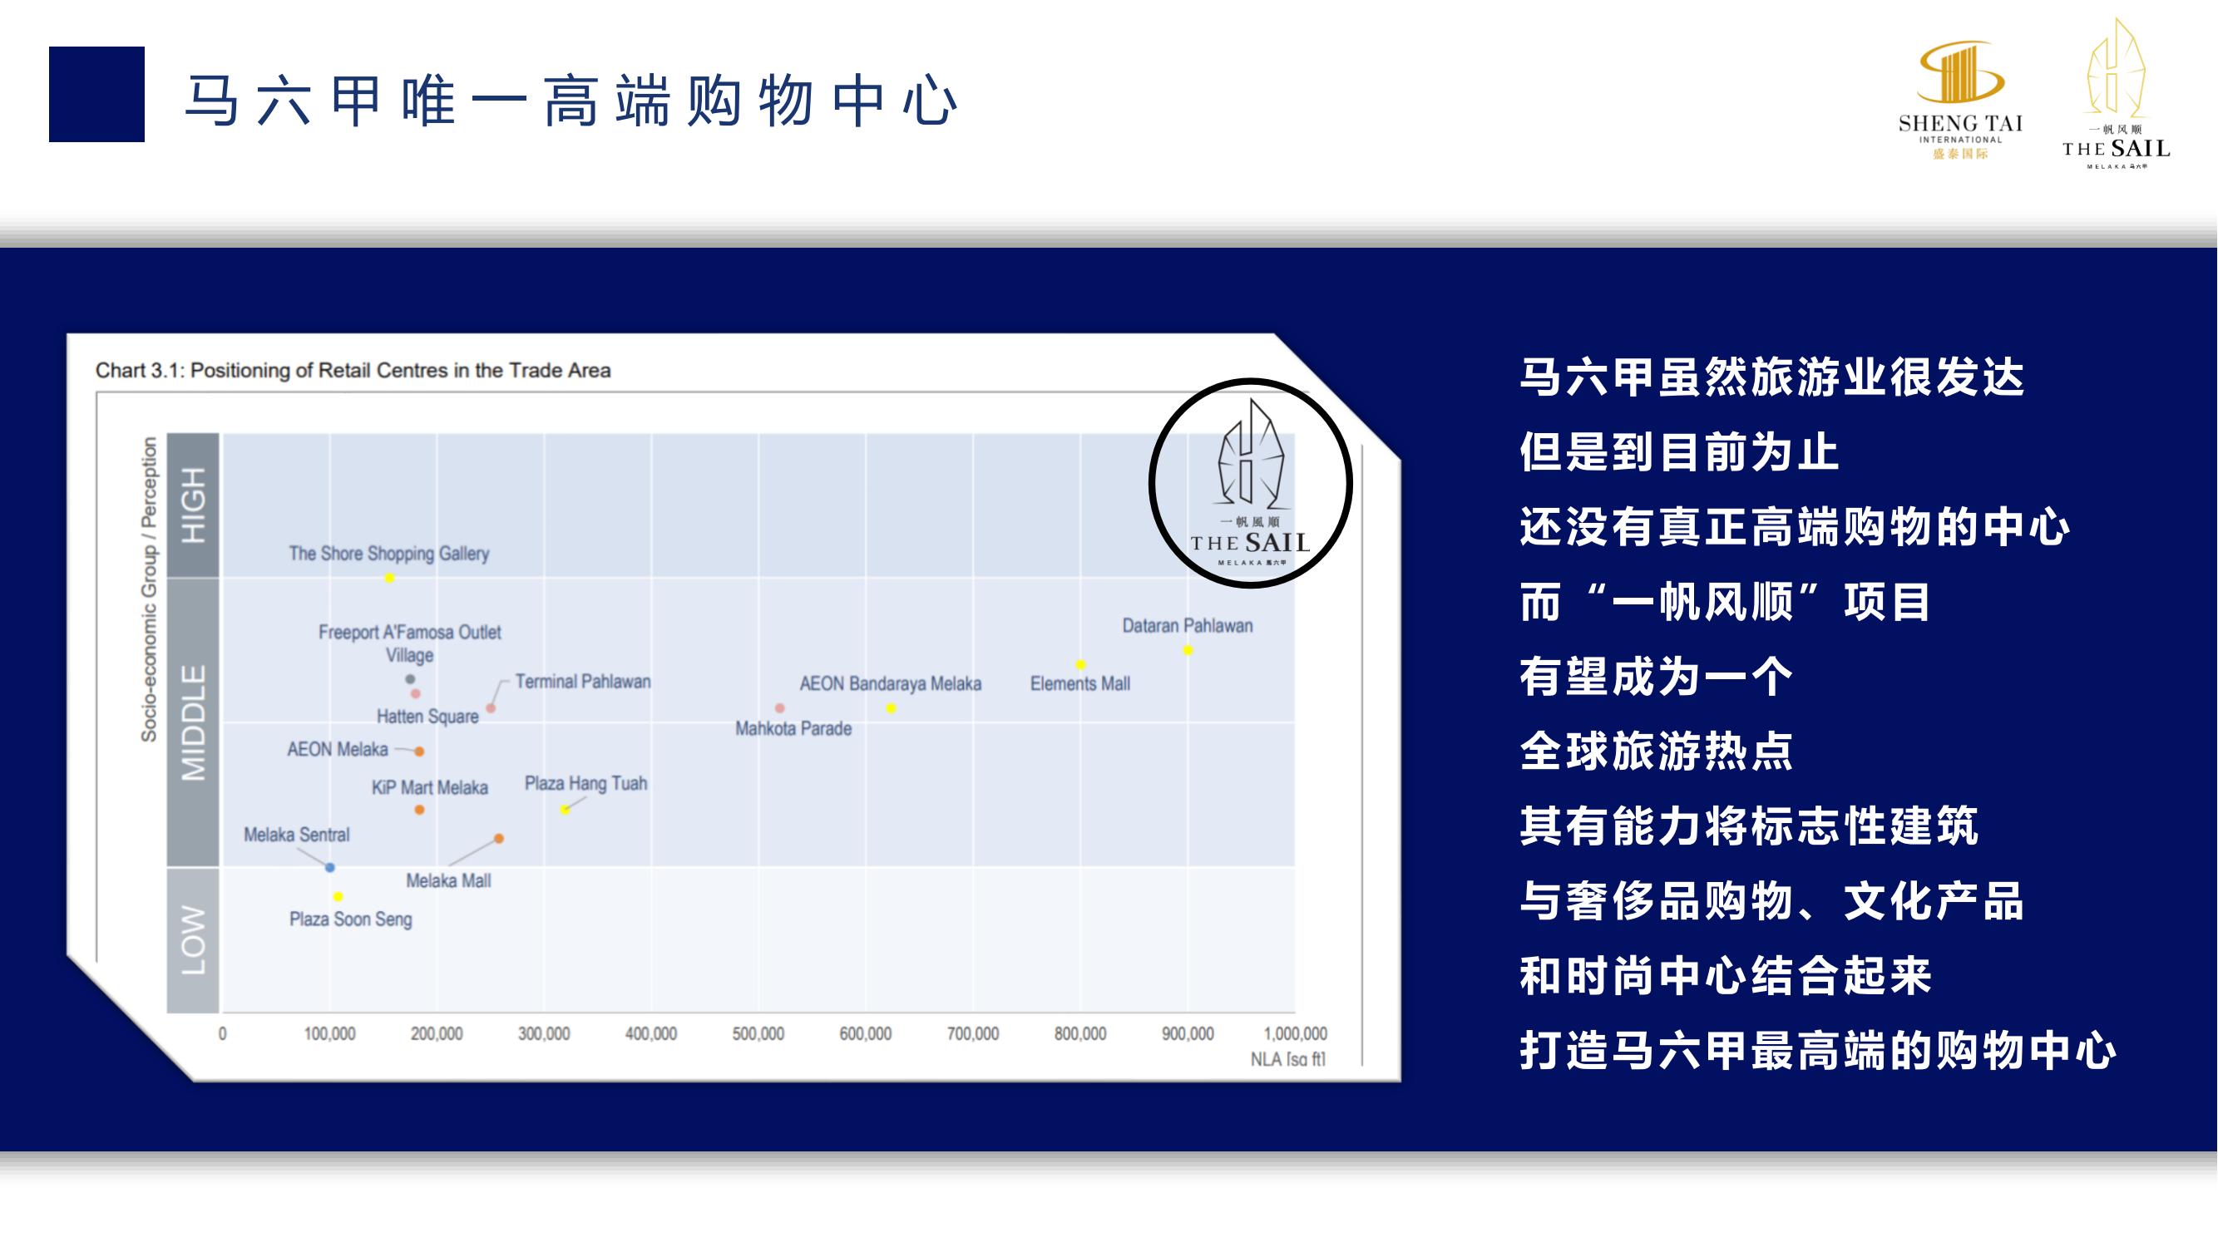Click the LOW band label on the chart

coord(193,939)
